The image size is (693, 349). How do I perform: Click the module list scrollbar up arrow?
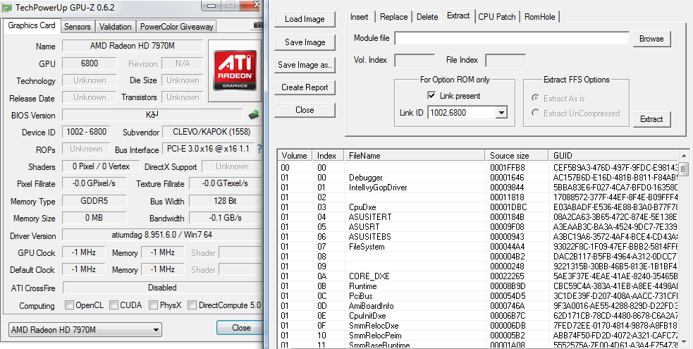tap(684, 156)
